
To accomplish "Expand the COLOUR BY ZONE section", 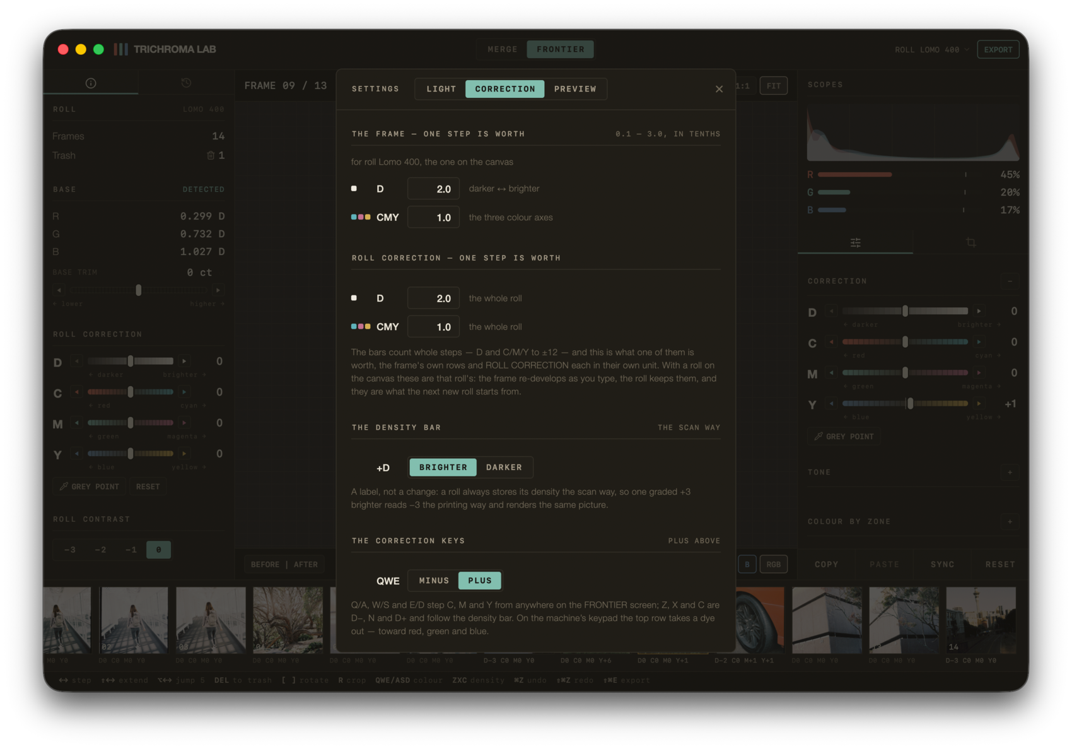I will 1010,522.
